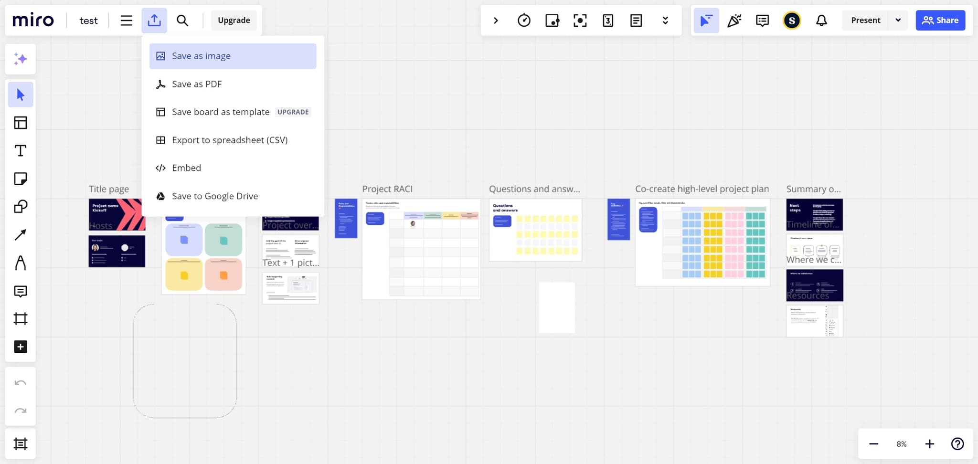Expand more apps double-chevron
This screenshot has height=464, width=978.
pos(665,21)
